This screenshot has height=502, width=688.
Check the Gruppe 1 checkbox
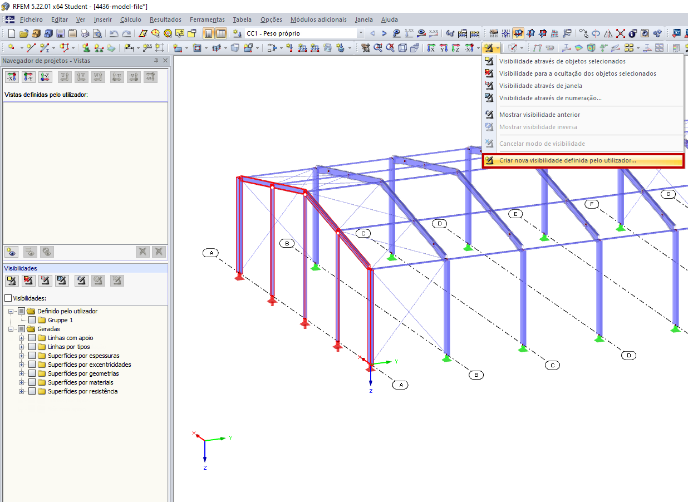[x=32, y=320]
